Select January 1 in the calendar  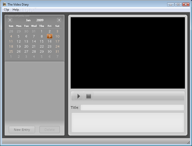[x=42, y=31]
